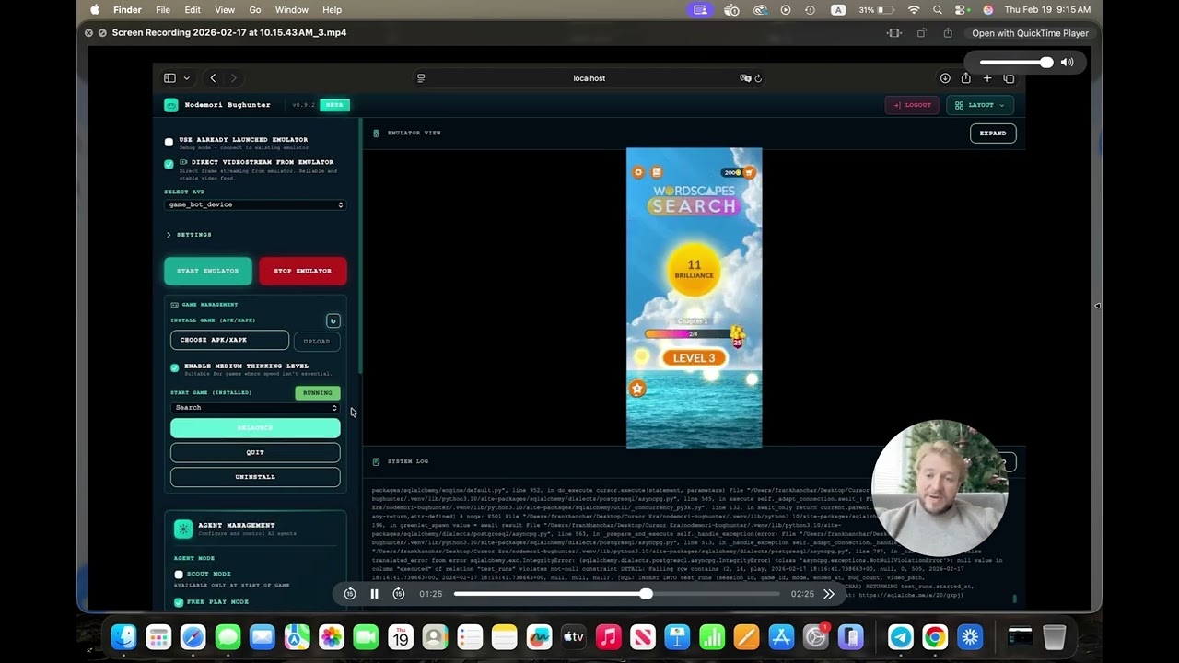This screenshot has height=663, width=1179.
Task: Open Photos app from the Dock
Action: coord(331,637)
